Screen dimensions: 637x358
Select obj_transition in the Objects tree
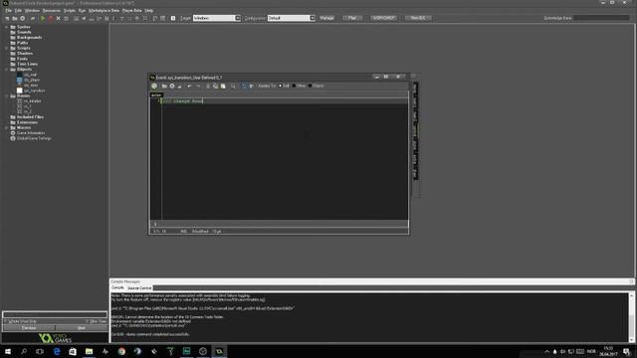tap(35, 90)
